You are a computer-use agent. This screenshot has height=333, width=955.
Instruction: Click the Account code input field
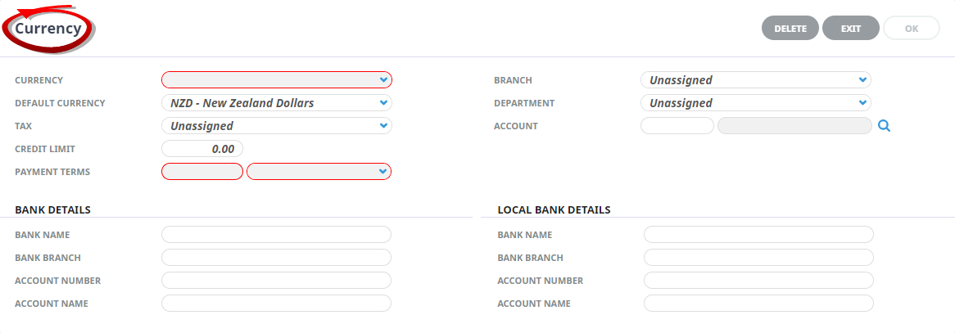coord(677,126)
